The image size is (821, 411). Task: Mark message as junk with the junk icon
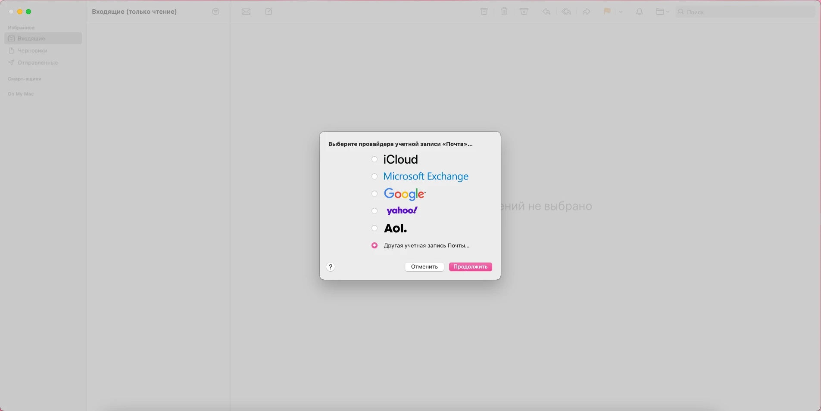click(x=524, y=12)
